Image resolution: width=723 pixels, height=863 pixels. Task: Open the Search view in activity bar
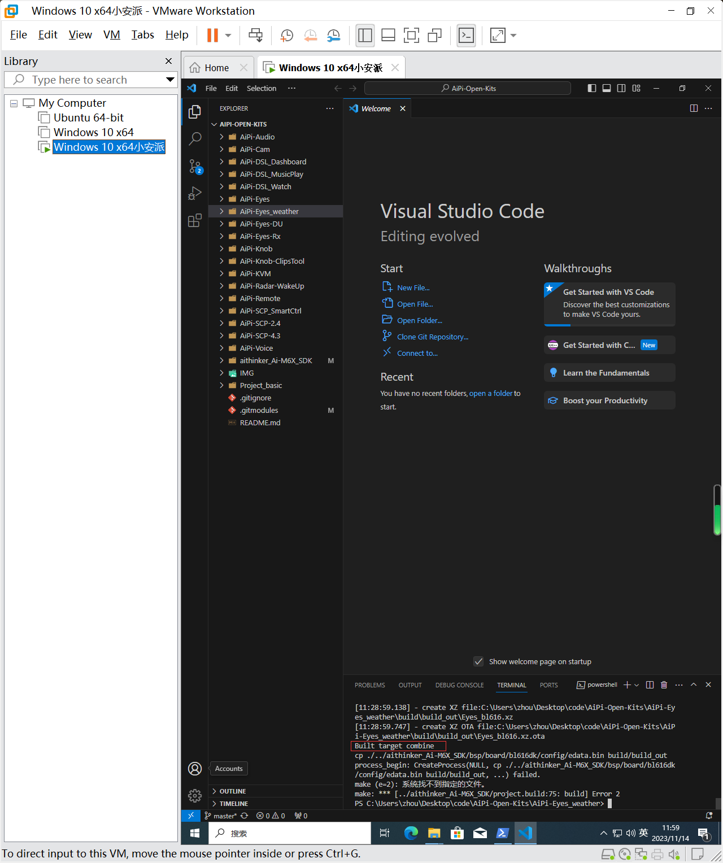pos(195,139)
